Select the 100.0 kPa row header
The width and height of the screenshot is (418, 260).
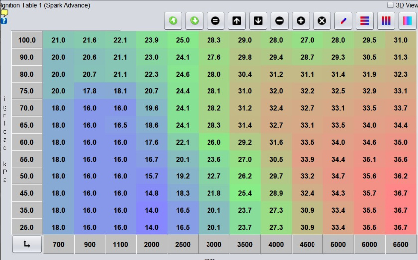(x=27, y=40)
